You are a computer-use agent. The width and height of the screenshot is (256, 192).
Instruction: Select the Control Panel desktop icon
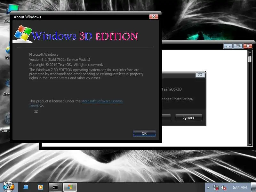[5, 123]
